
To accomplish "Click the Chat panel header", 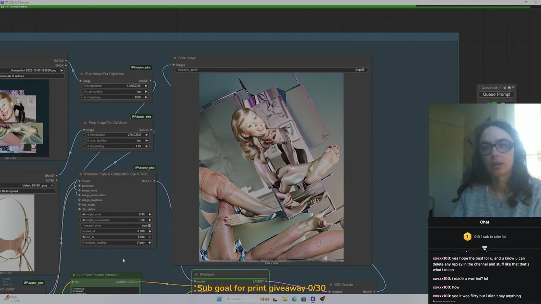I will [x=485, y=222].
